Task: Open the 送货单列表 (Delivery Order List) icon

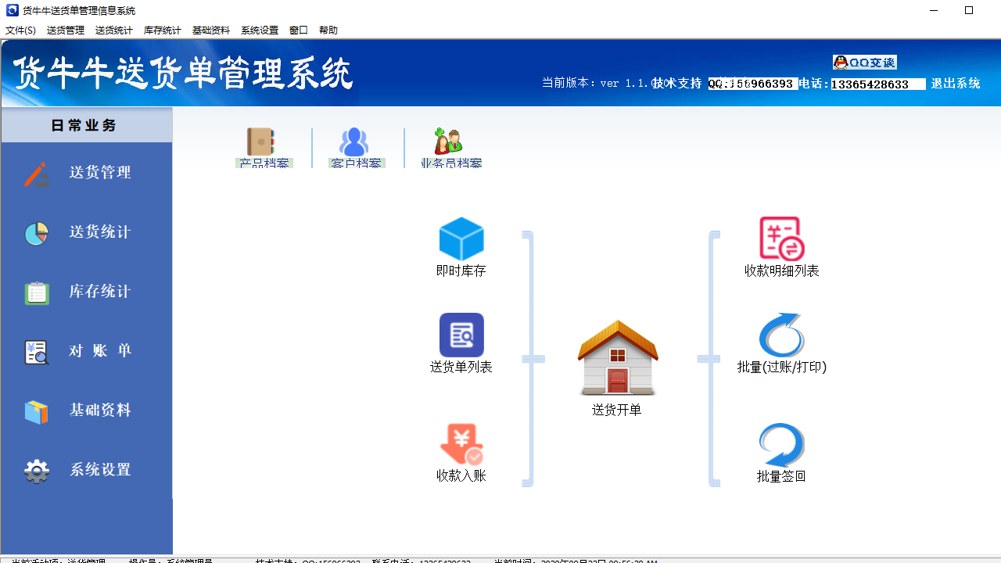Action: (461, 335)
